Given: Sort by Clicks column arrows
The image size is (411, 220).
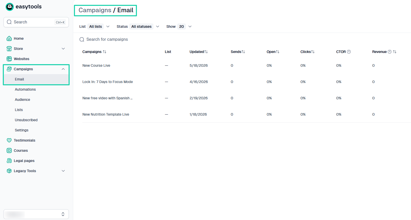Looking at the screenshot, I should pos(313,52).
